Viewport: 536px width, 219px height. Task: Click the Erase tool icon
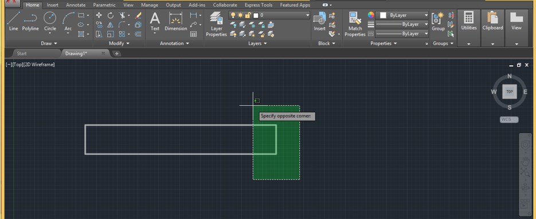coord(138,15)
